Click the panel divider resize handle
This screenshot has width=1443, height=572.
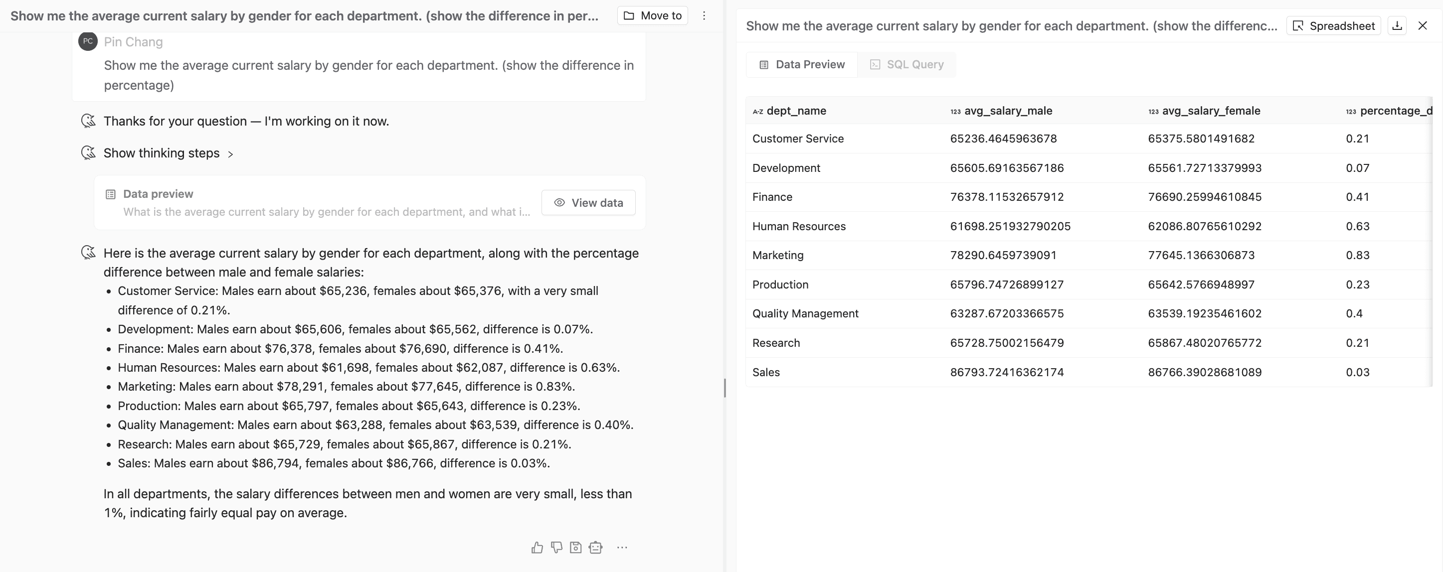[725, 388]
